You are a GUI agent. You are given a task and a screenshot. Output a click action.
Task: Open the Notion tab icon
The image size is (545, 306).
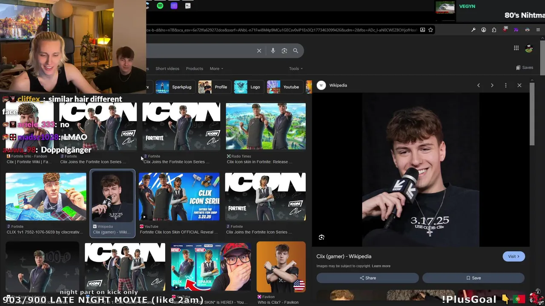pyautogui.click(x=188, y=6)
